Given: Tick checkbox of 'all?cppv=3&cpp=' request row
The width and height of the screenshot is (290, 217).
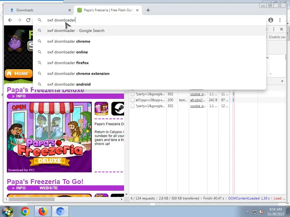Looking at the screenshot, I should click(133, 100).
